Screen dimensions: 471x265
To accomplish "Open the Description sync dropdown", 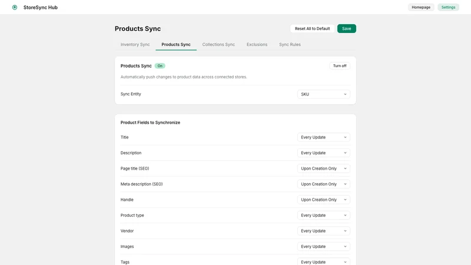I will [323, 153].
